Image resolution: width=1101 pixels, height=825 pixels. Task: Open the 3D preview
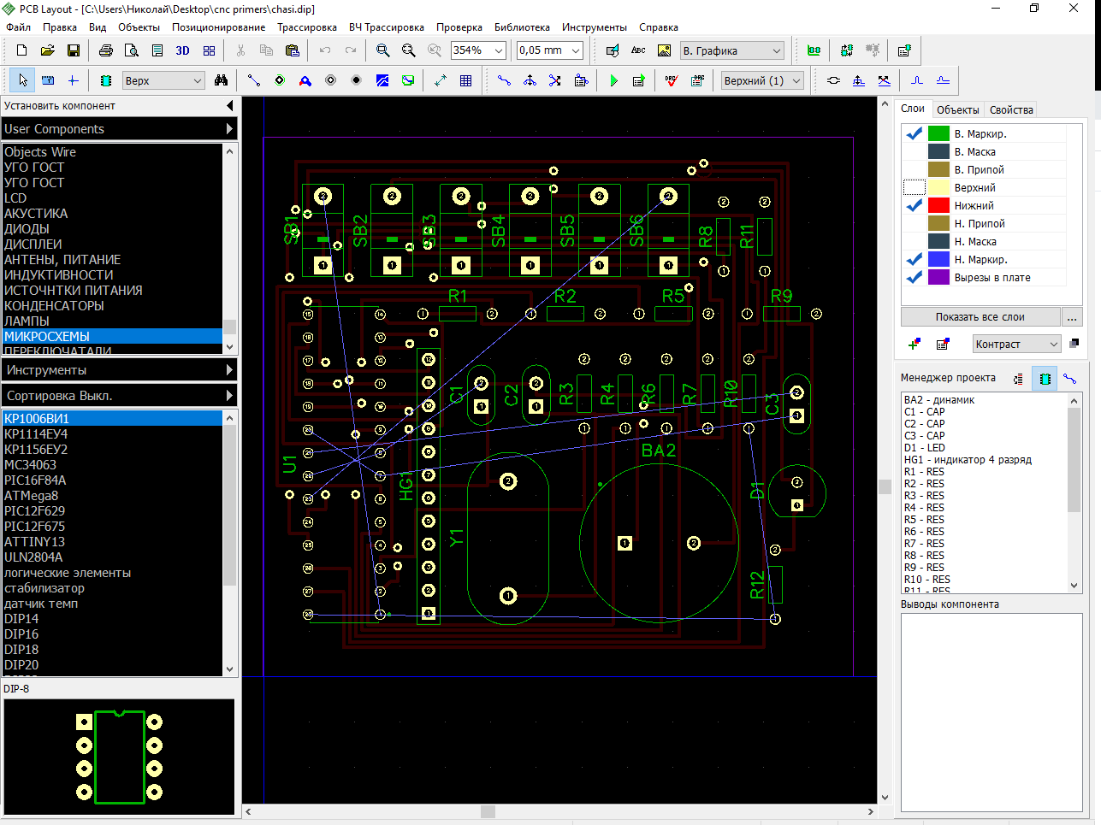point(182,51)
